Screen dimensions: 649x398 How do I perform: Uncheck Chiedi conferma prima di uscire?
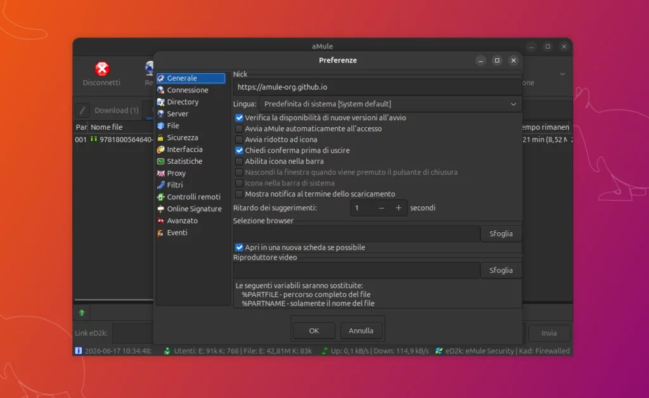tap(239, 151)
